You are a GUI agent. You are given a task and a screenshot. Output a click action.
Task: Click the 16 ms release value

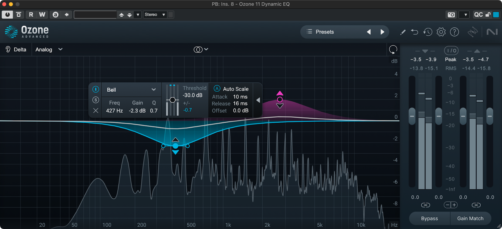pyautogui.click(x=240, y=104)
